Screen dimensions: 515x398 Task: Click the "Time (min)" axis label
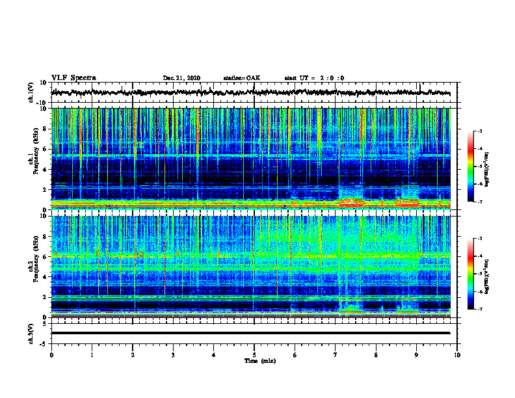260,361
